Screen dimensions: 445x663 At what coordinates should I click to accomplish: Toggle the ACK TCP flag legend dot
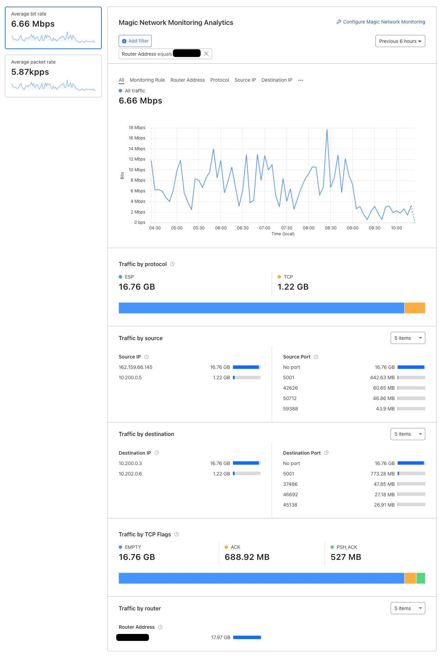(226, 547)
